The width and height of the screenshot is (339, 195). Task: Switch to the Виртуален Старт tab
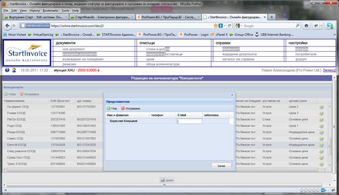(x=36, y=17)
